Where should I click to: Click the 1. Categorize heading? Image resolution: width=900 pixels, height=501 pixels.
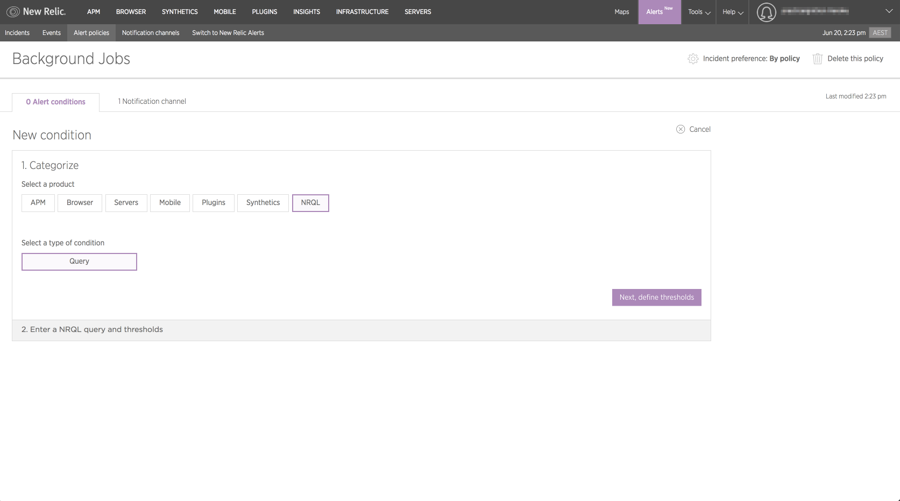tap(50, 165)
